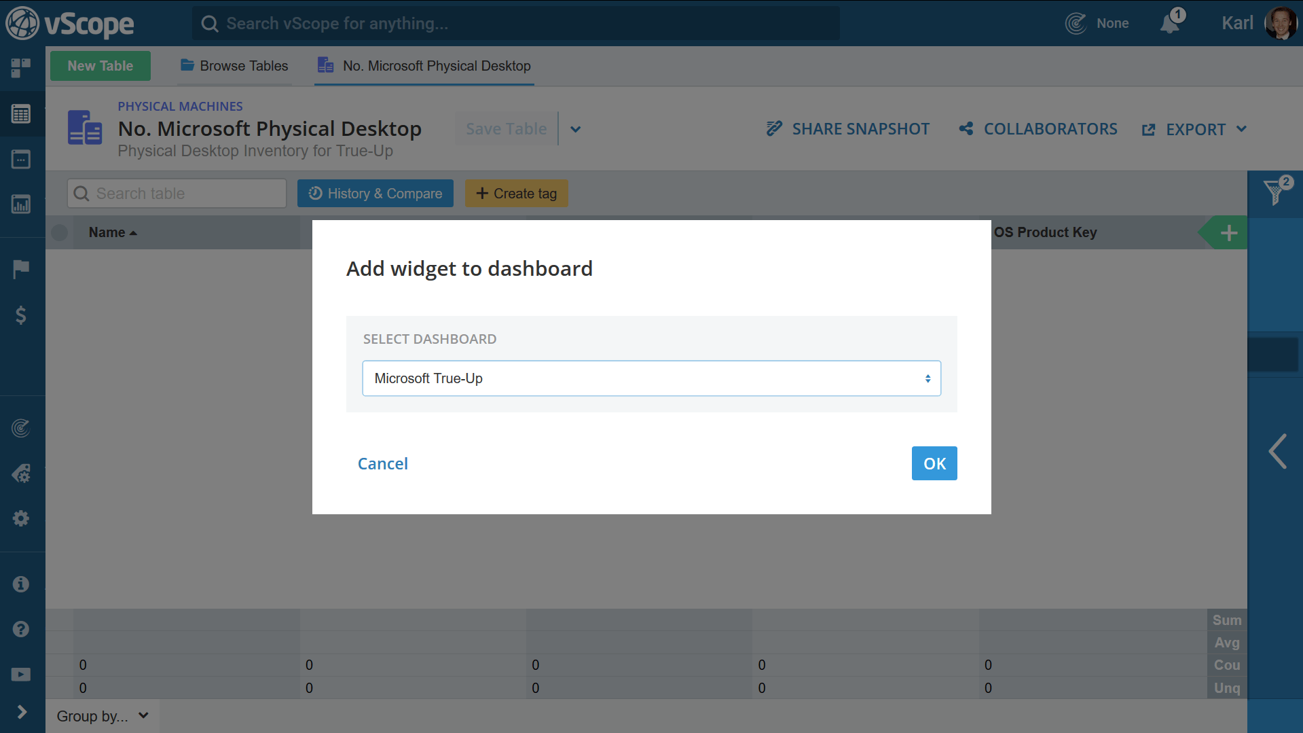The height and width of the screenshot is (733, 1303).
Task: Select No. Microsoft Physical Desktop tab
Action: 424,66
